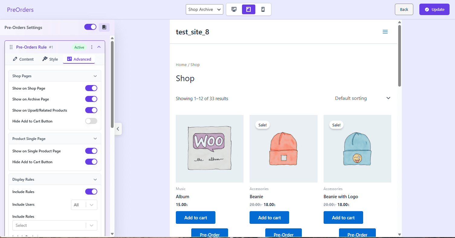Turn off Show on Single Product Page
This screenshot has height=238, width=455.
[91, 151]
